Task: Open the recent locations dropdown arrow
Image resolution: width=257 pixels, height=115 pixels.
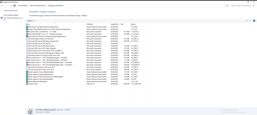Action: (9, 5)
